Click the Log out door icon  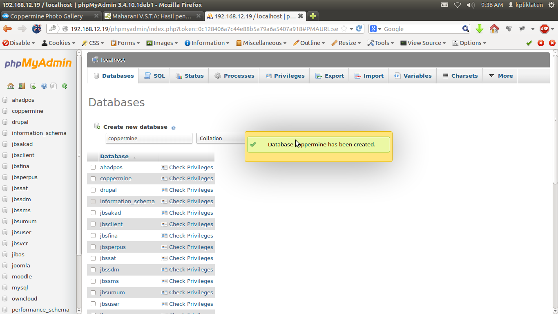[22, 86]
